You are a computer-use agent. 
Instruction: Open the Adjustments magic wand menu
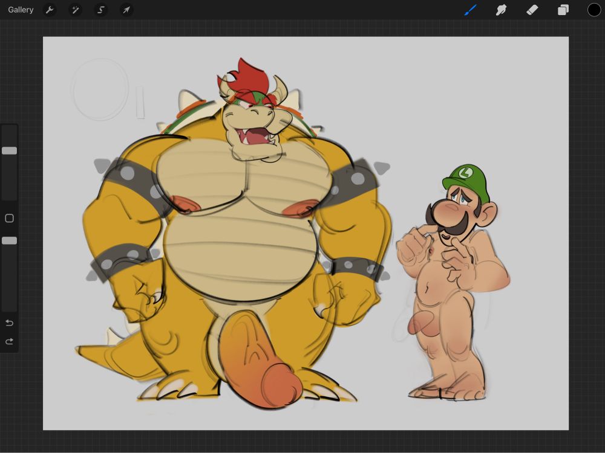pos(75,10)
